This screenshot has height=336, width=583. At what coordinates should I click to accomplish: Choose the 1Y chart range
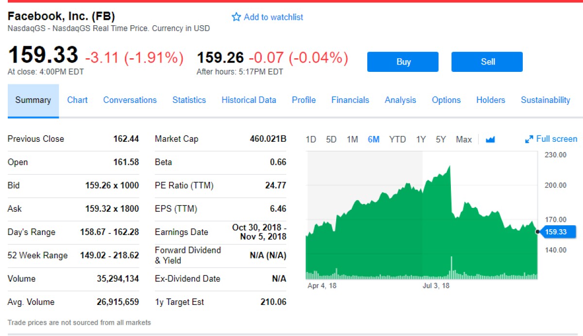[421, 140]
